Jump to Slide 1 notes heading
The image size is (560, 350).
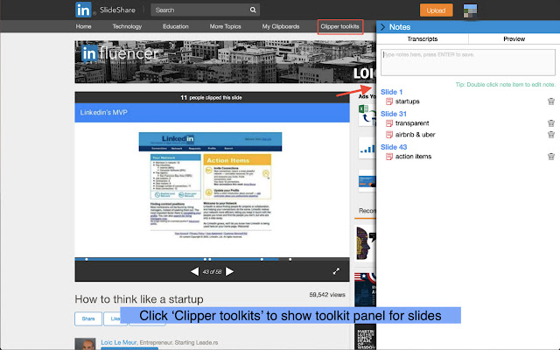tap(391, 92)
